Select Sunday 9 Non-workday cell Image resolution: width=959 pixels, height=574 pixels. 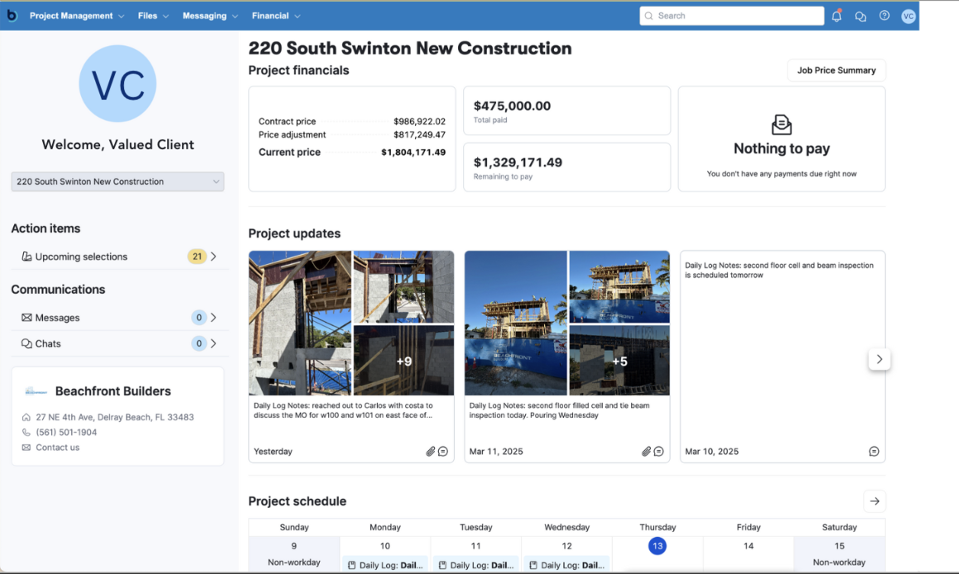pyautogui.click(x=294, y=554)
